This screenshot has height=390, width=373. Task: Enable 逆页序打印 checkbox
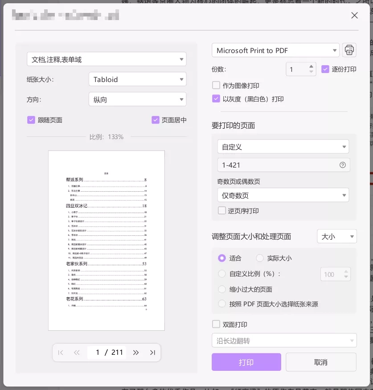click(222, 211)
